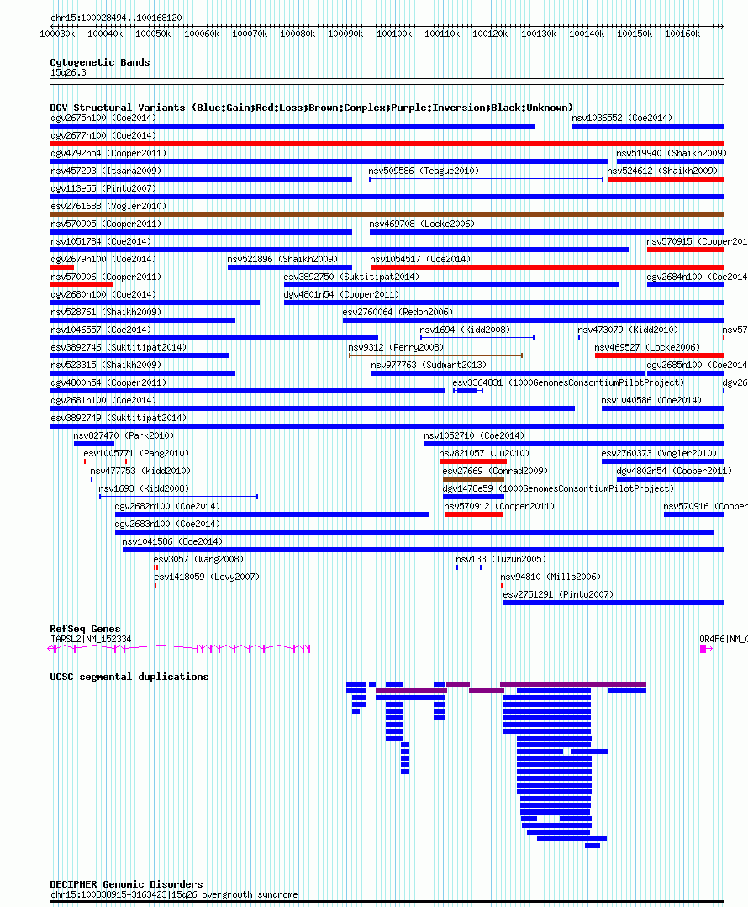This screenshot has width=748, height=907.
Task: Open loss variant nsv469527 (Locke2006)
Action: coord(647,348)
